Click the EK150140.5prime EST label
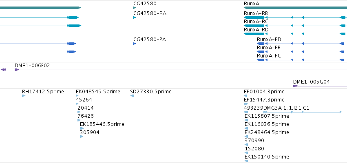Screen dimensions: 347x163 pyautogui.click(x=267, y=157)
